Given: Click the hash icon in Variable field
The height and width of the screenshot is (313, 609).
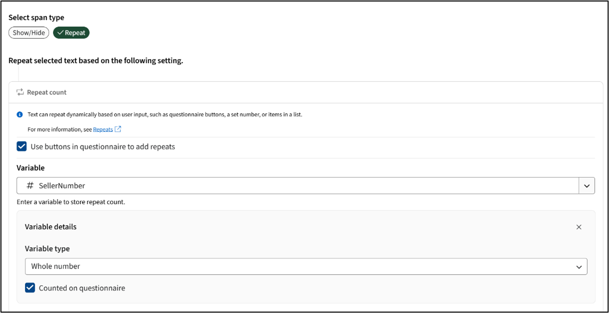Looking at the screenshot, I should 30,186.
